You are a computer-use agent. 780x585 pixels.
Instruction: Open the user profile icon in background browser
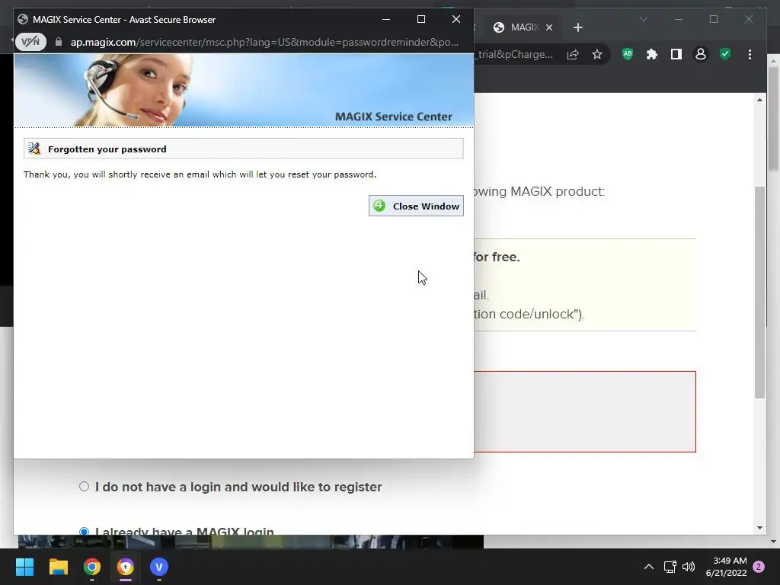pos(701,54)
